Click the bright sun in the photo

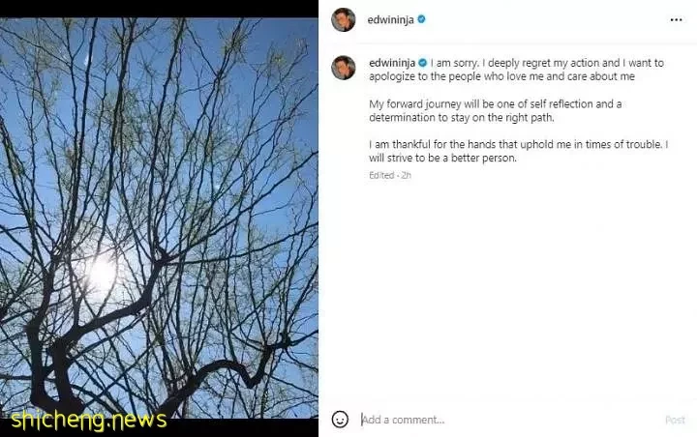tap(103, 273)
